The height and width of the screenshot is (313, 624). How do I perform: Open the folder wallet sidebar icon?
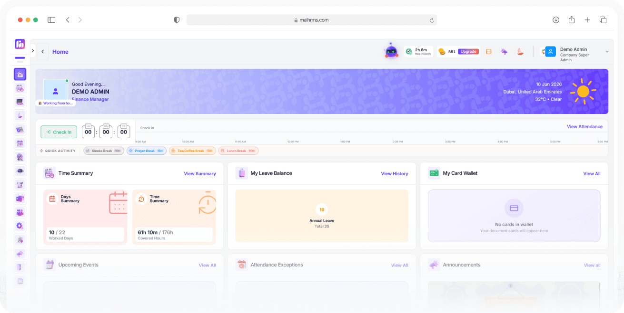click(x=20, y=198)
